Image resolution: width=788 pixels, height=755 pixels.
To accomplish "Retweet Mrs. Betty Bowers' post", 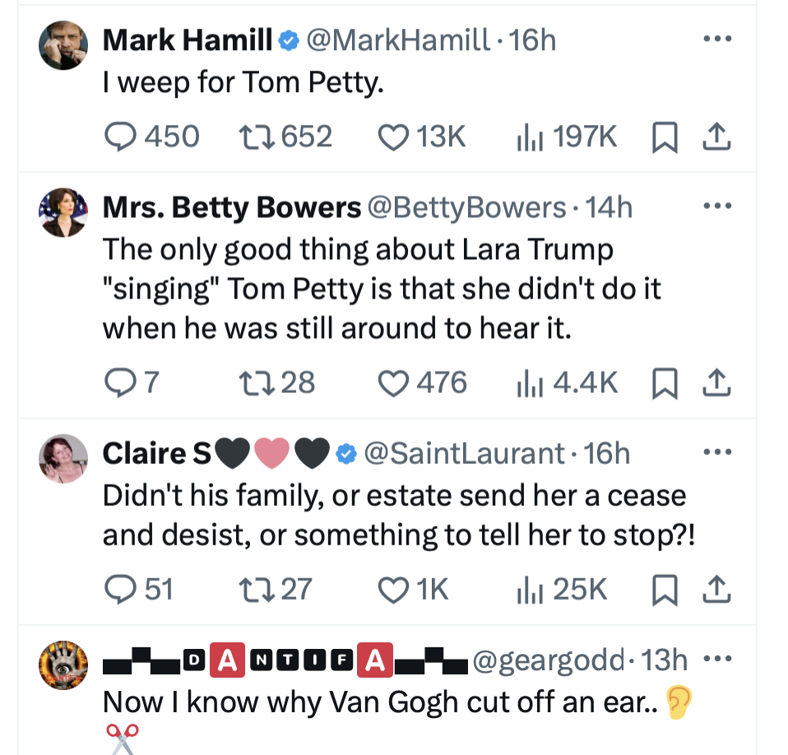I will [x=249, y=382].
